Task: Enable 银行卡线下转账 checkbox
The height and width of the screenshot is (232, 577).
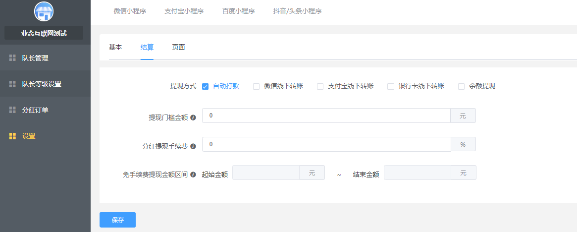Action: pyautogui.click(x=391, y=87)
